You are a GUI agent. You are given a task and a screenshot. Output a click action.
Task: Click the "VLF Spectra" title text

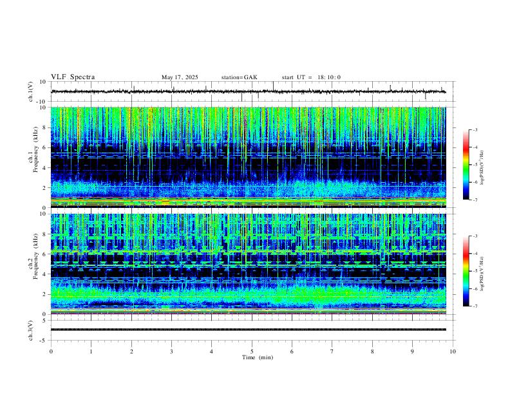73,77
